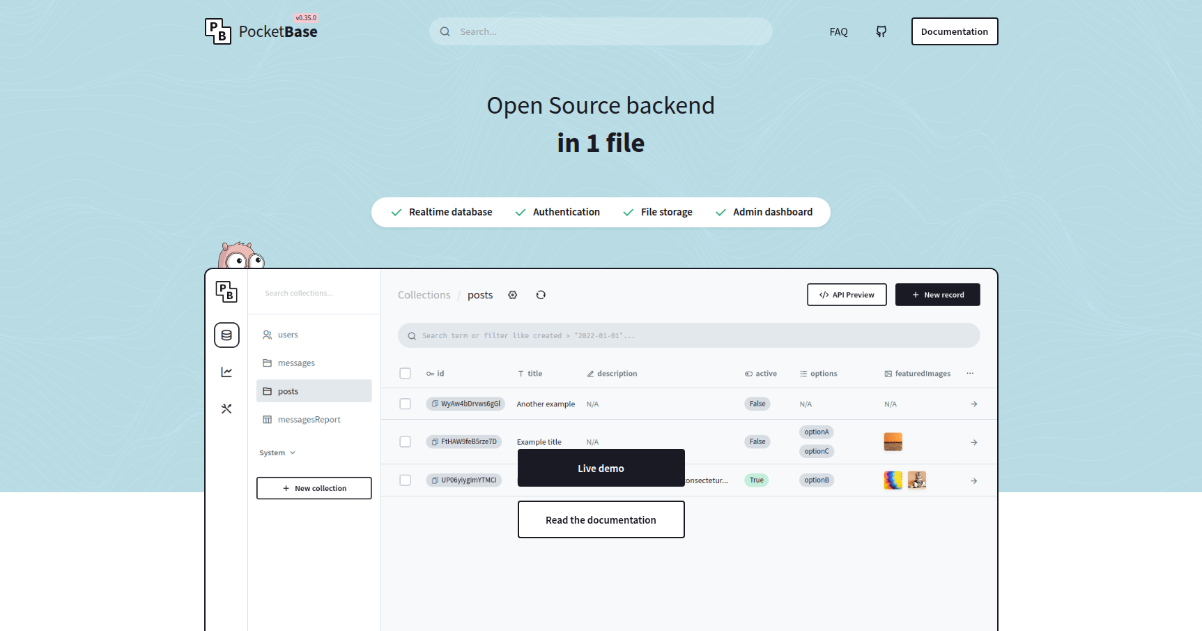Switch to the messages collection
This screenshot has width=1202, height=631.
(x=296, y=363)
